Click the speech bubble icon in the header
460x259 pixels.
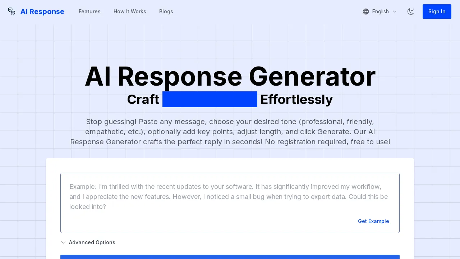click(x=11, y=11)
